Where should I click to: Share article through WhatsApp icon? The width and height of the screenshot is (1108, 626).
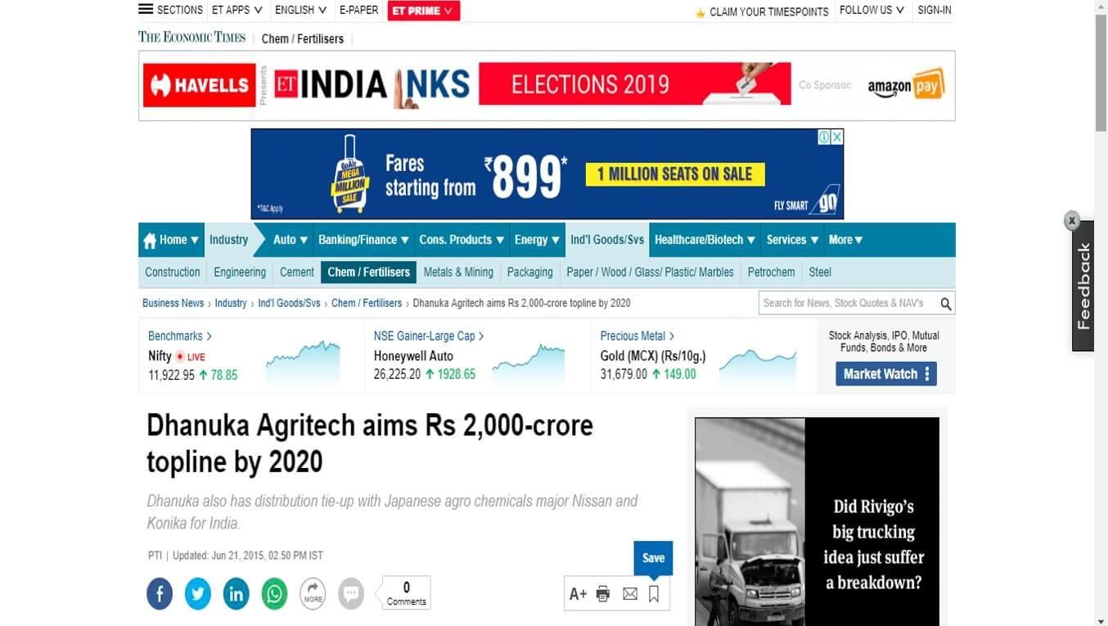point(275,593)
